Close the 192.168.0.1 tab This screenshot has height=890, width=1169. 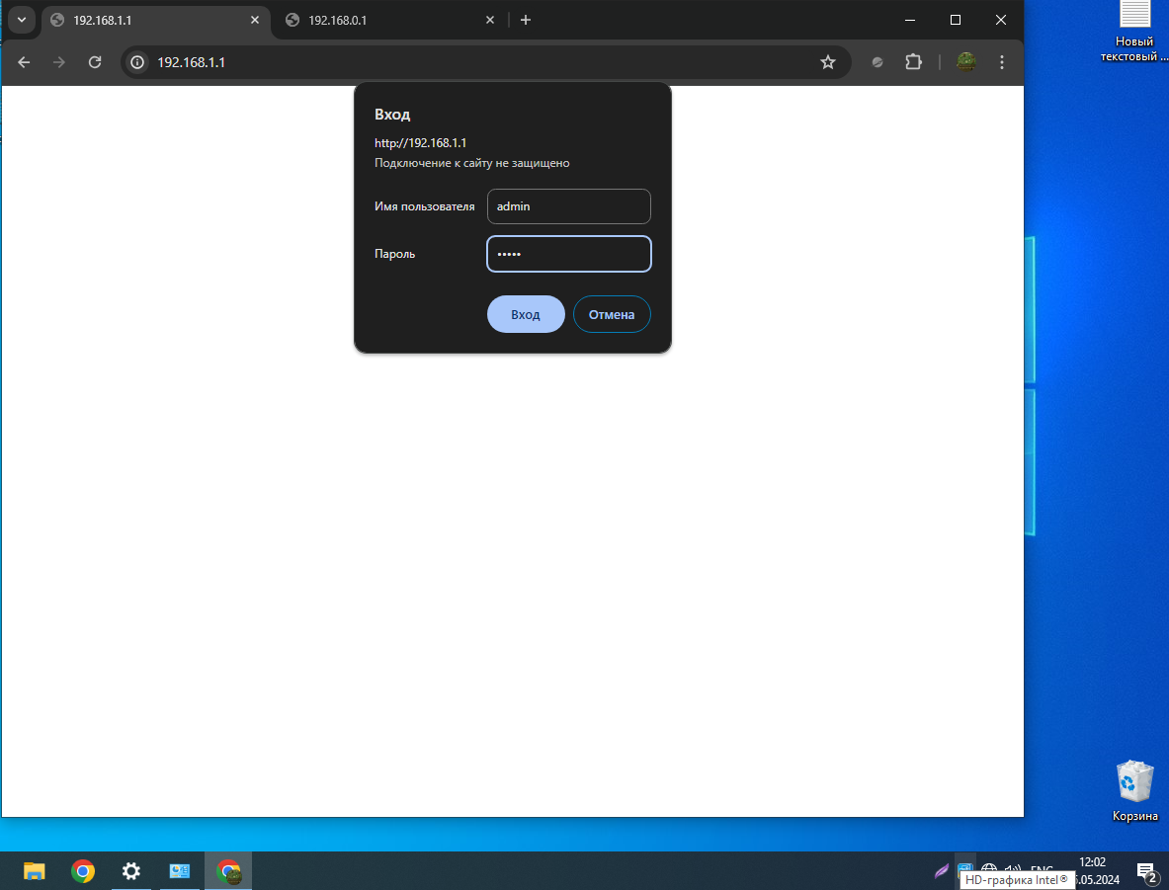490,20
